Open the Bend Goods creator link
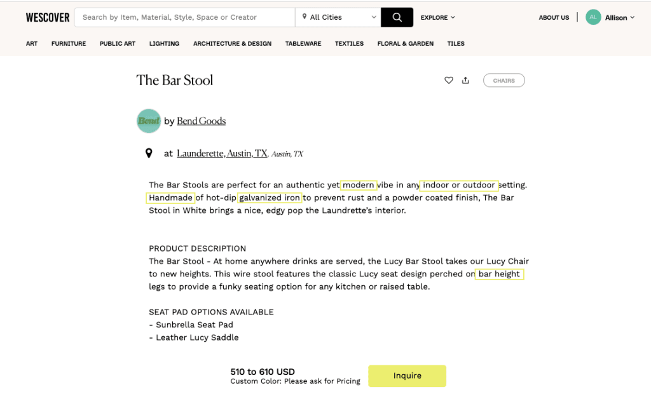Viewport: 651px width, 413px height. pos(201,121)
